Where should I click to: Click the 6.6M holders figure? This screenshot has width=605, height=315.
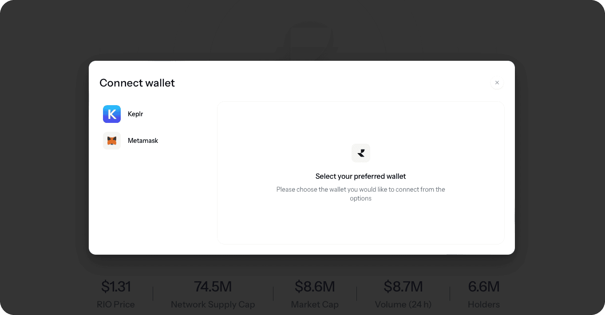(x=484, y=287)
